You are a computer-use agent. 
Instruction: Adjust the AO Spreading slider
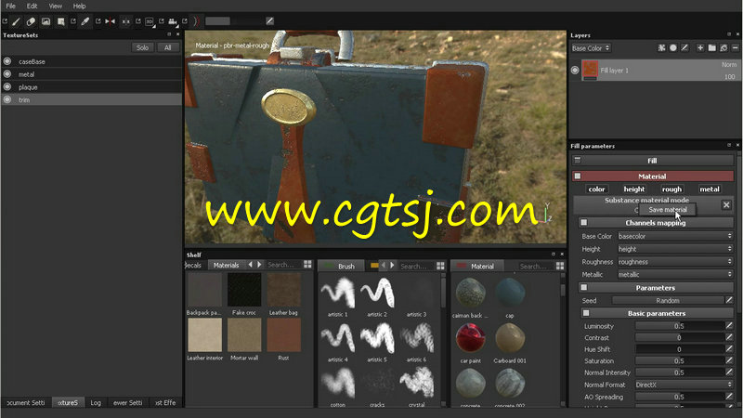pos(679,397)
